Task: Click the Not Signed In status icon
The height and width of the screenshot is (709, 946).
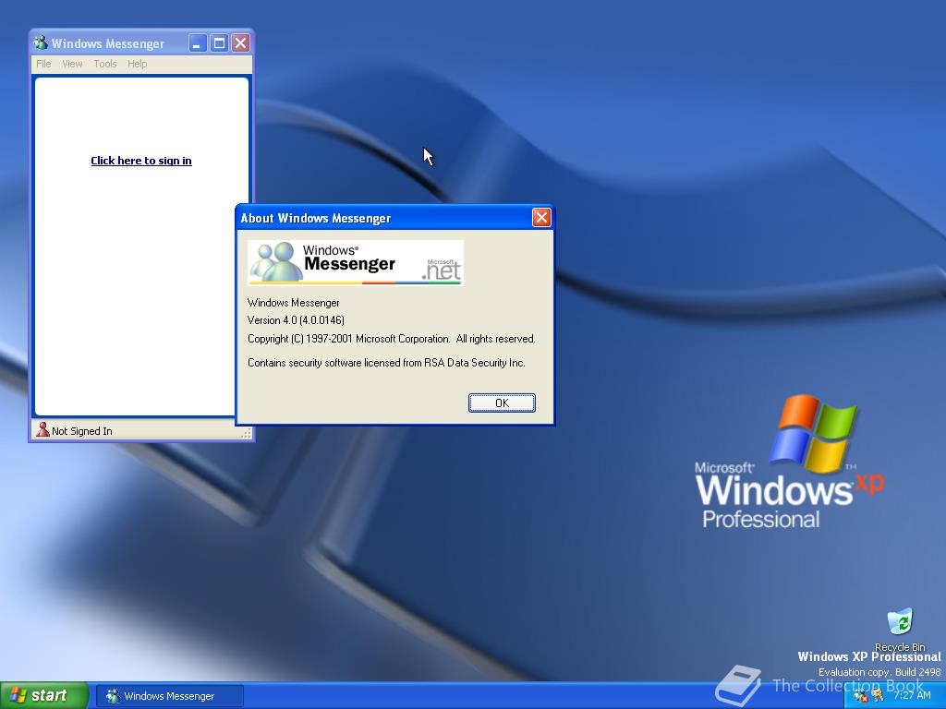Action: [x=42, y=430]
